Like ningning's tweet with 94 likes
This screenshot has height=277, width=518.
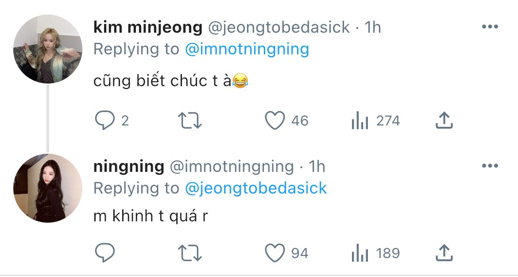click(x=274, y=253)
